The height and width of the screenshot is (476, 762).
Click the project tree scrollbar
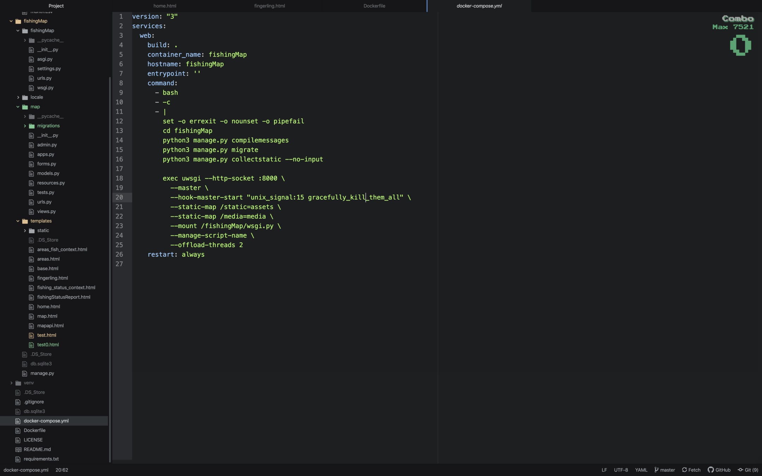[x=110, y=268]
